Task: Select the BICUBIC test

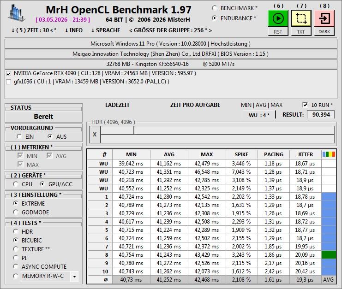Action: coord(16,240)
